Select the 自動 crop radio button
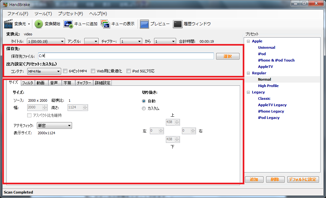This screenshot has width=326, height=198. (x=144, y=101)
